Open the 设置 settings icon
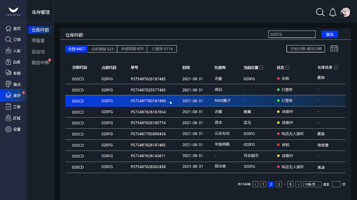Screen dimensions: 357x200 (x=8, y=129)
